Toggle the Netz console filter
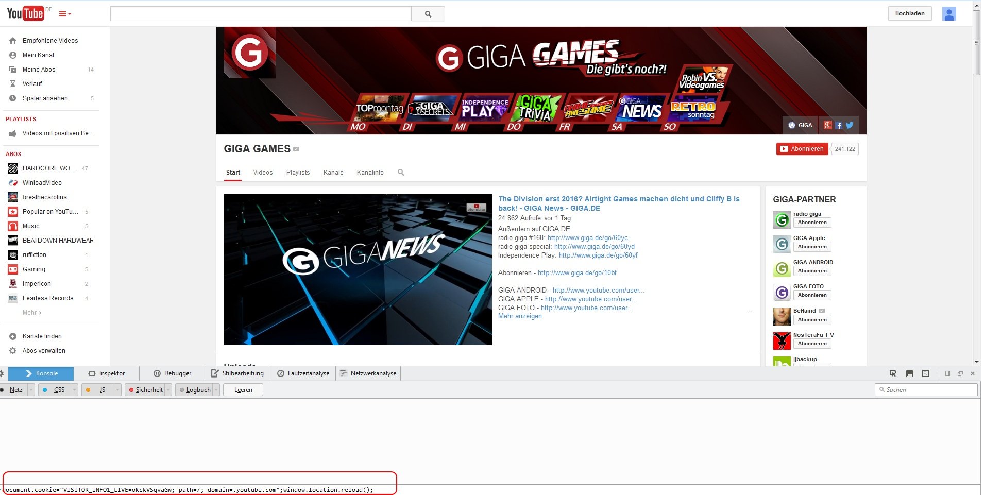 click(13, 390)
